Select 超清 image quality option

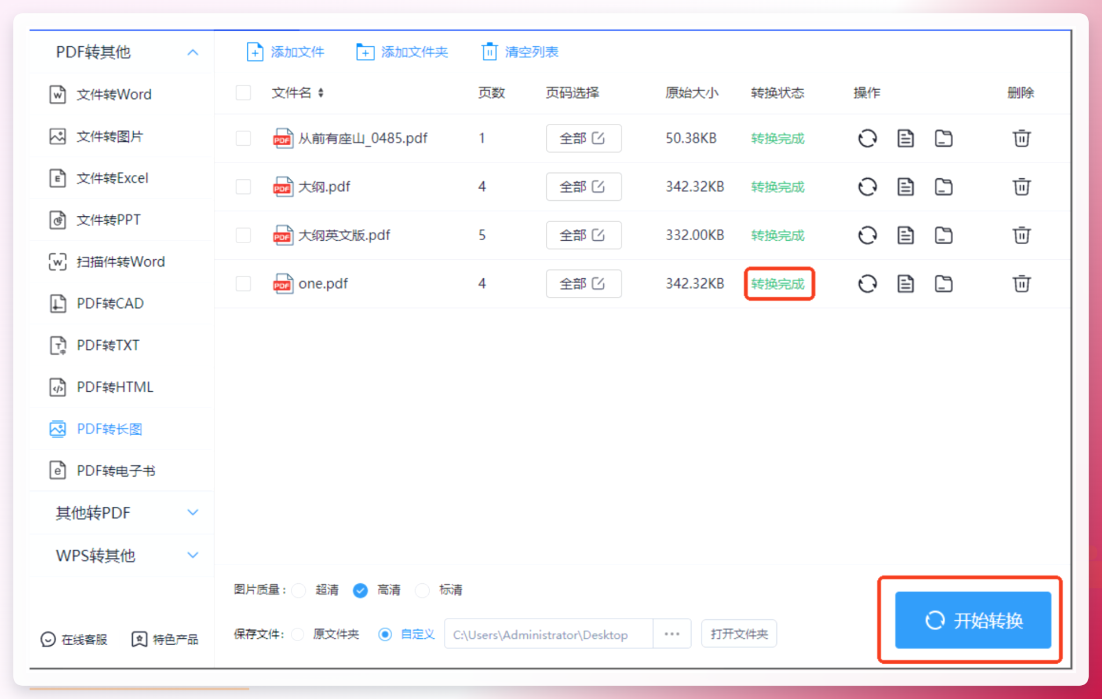(299, 590)
